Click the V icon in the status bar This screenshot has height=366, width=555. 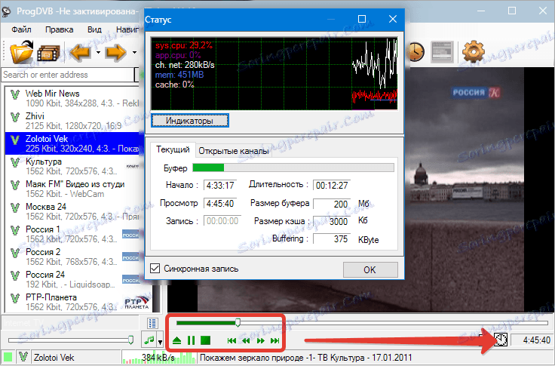(x=23, y=358)
